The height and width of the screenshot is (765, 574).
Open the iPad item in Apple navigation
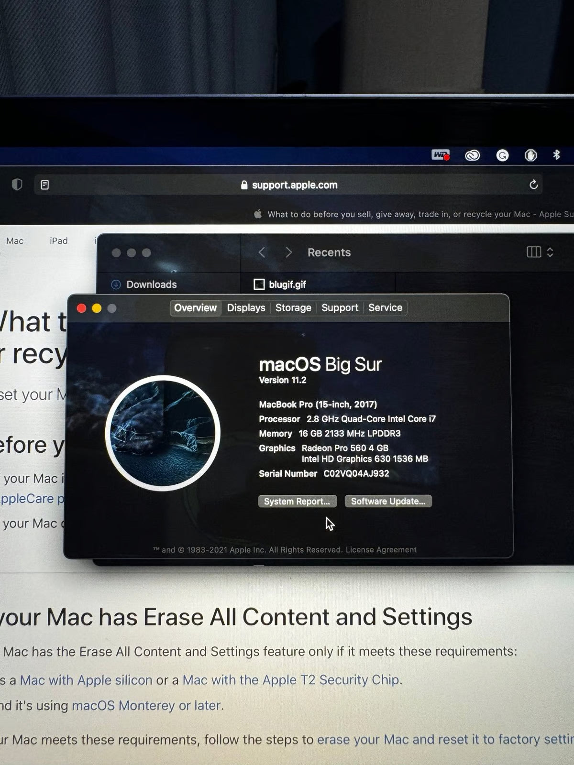point(58,240)
